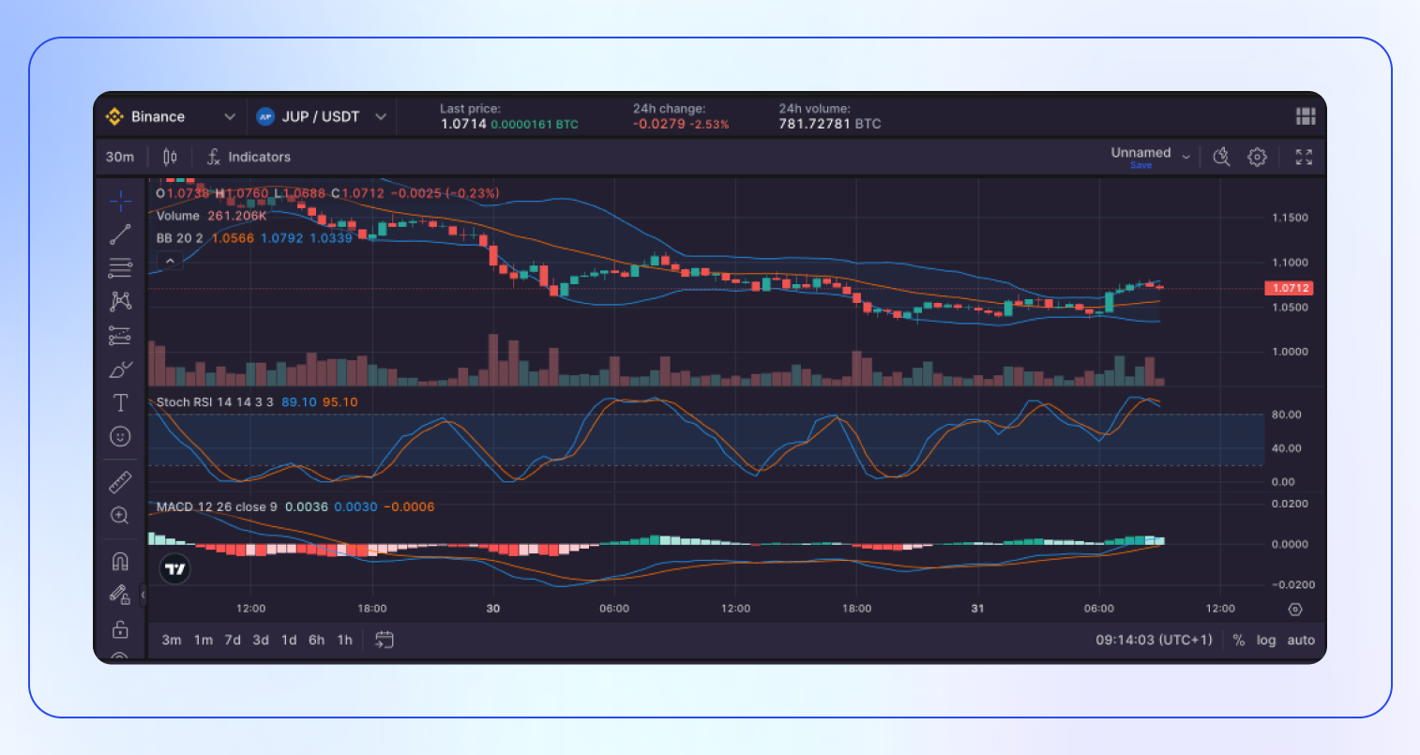
Task: Open the quick search icon
Action: [x=1221, y=157]
